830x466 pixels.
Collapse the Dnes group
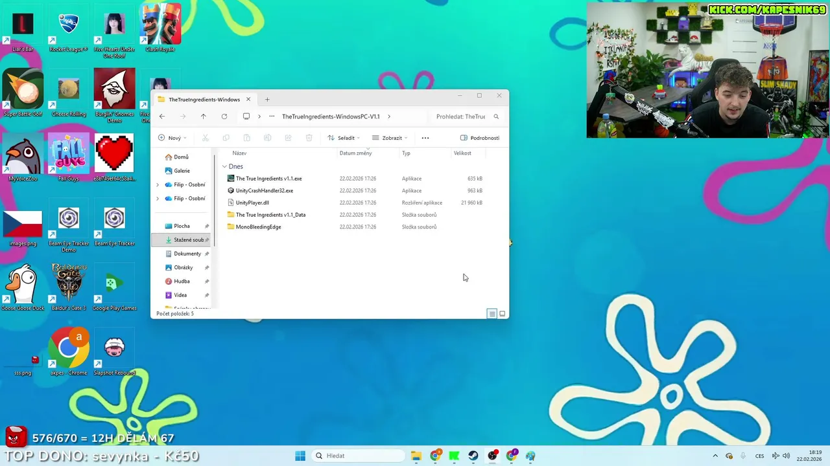click(x=224, y=166)
